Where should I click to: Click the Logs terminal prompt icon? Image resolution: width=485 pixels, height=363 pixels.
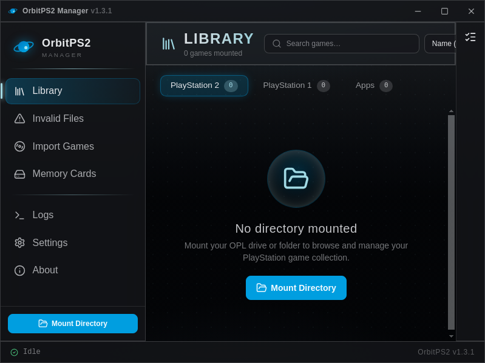[19, 215]
